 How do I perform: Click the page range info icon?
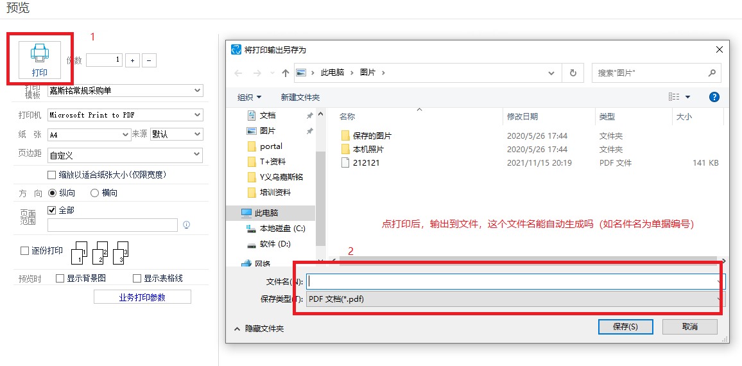pos(186,225)
